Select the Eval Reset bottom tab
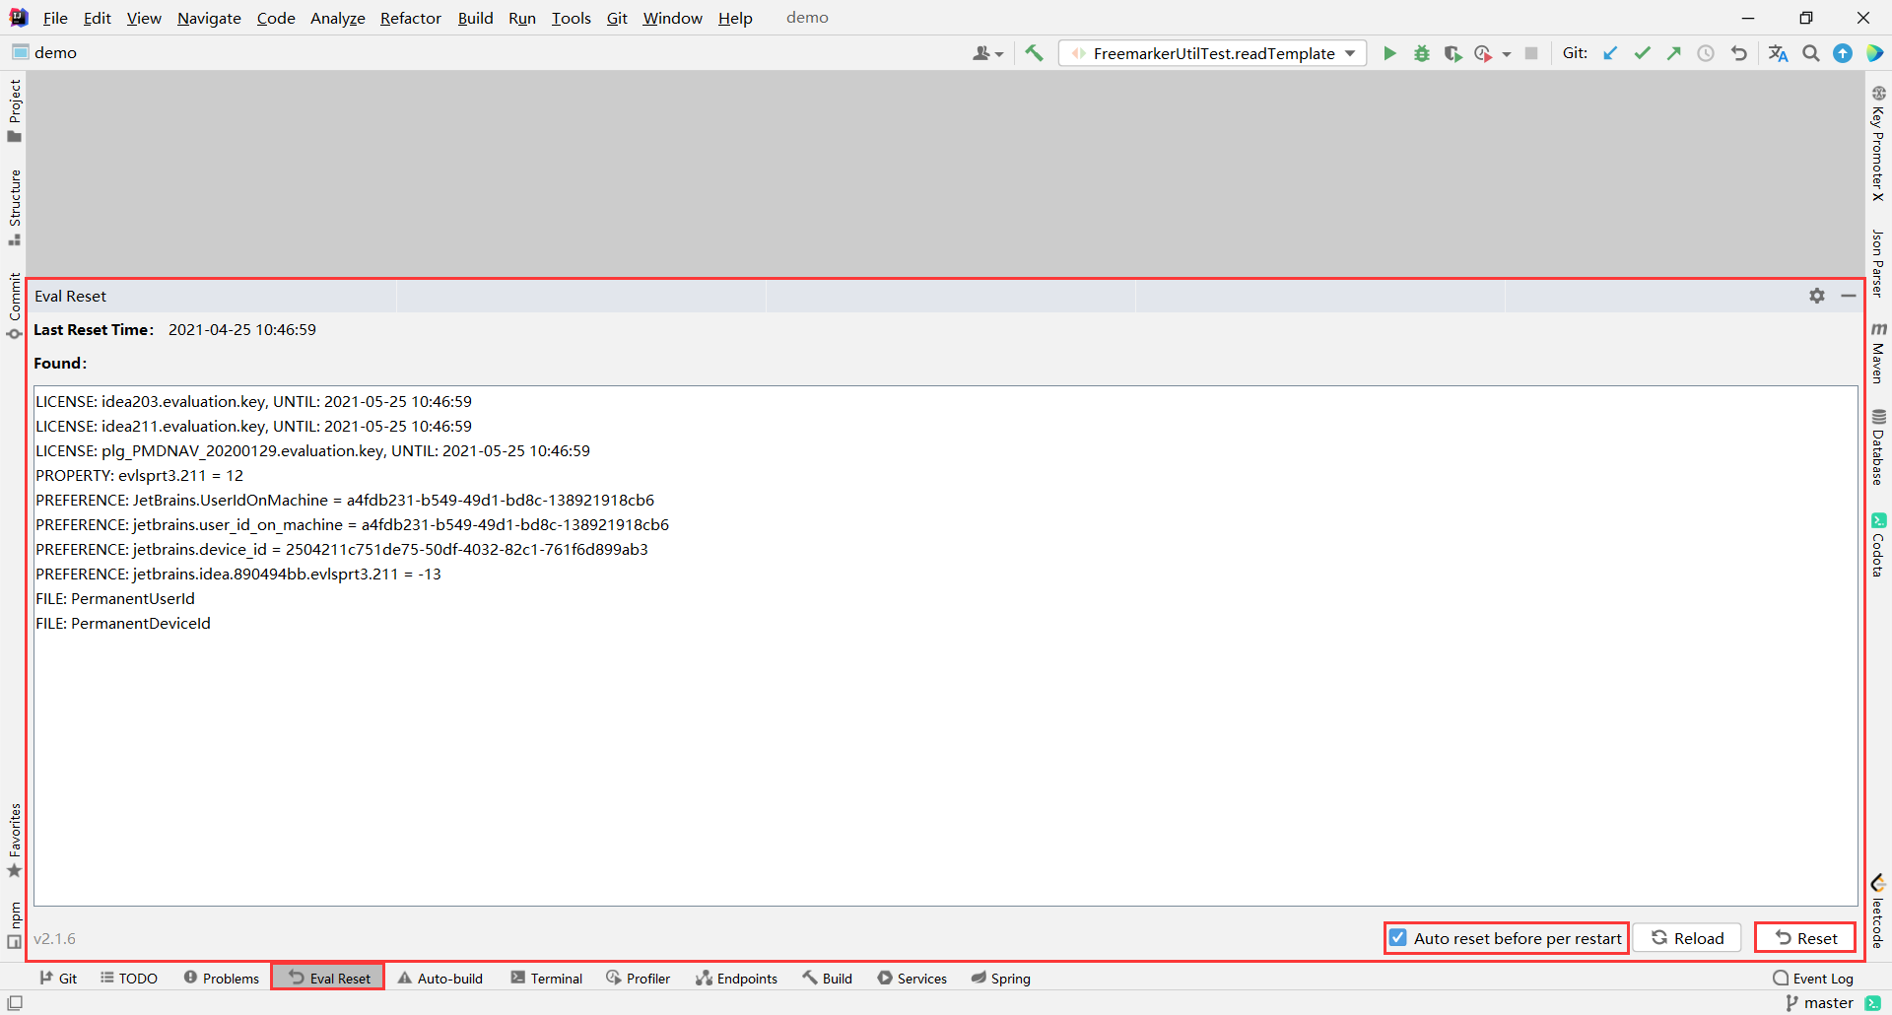1892x1015 pixels. [x=329, y=979]
